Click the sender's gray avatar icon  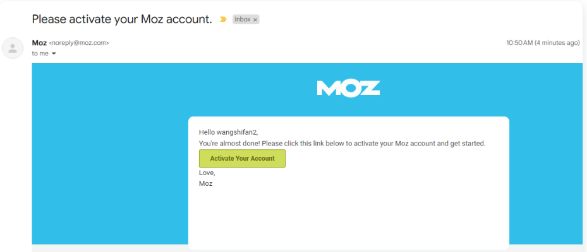13,48
